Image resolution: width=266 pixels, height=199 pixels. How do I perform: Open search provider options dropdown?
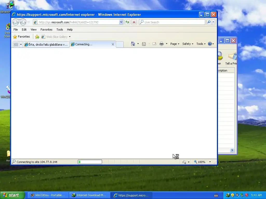tap(214, 22)
